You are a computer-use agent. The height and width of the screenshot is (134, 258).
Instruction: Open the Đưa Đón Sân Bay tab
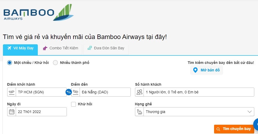(106, 48)
